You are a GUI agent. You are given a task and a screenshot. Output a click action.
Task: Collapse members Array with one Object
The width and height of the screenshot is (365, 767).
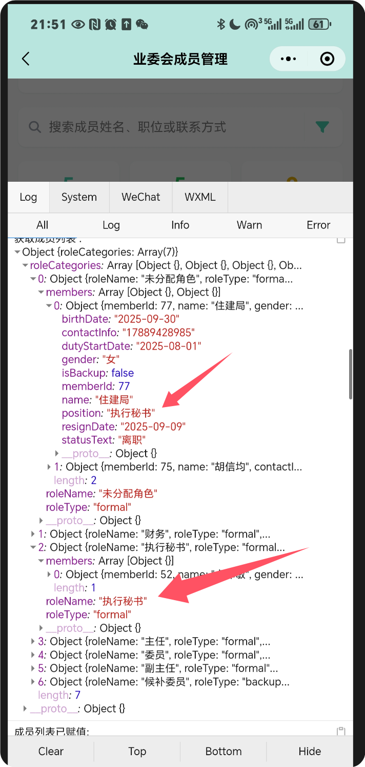42,561
